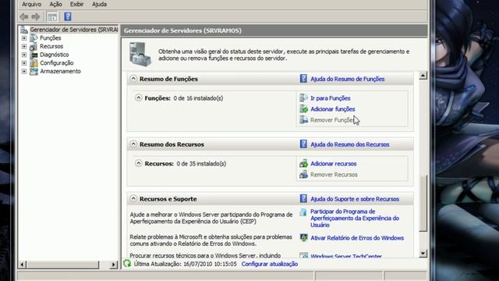
Task: Select the Configuração tree label
Action: coord(57,63)
